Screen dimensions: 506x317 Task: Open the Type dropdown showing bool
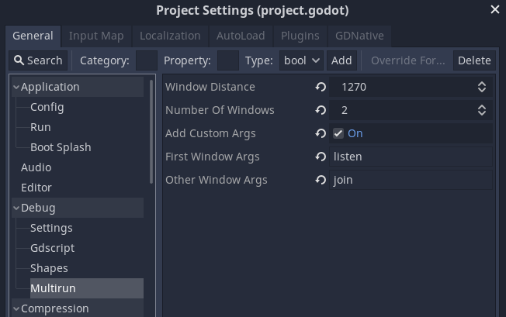pos(302,60)
